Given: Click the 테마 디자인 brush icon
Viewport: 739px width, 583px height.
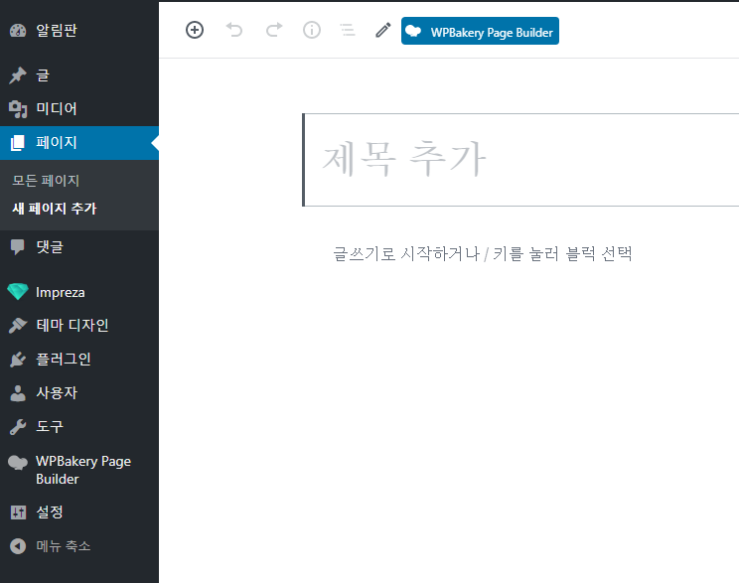Looking at the screenshot, I should point(18,325).
